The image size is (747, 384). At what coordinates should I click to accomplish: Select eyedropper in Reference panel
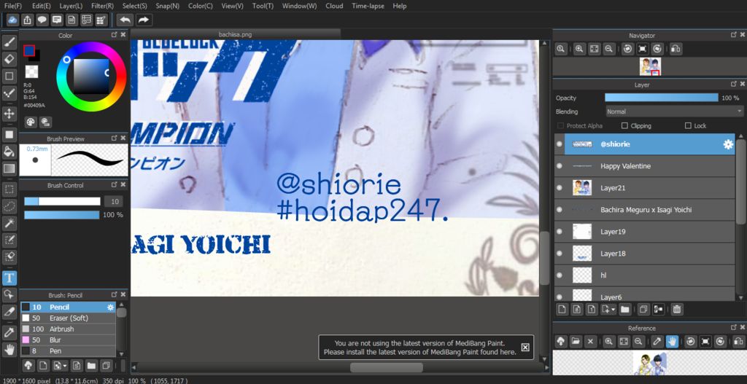tap(657, 341)
